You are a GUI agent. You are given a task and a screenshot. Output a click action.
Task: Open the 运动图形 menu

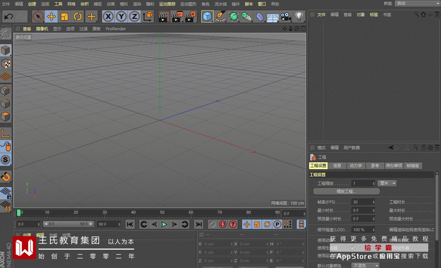pos(188,4)
